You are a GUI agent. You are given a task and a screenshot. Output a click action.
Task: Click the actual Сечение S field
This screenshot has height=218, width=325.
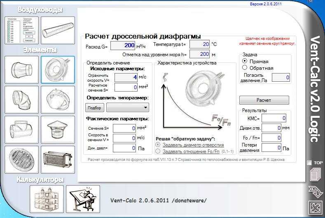124,129
